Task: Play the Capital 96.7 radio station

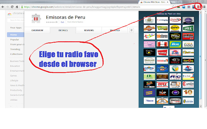Action: 188,28
